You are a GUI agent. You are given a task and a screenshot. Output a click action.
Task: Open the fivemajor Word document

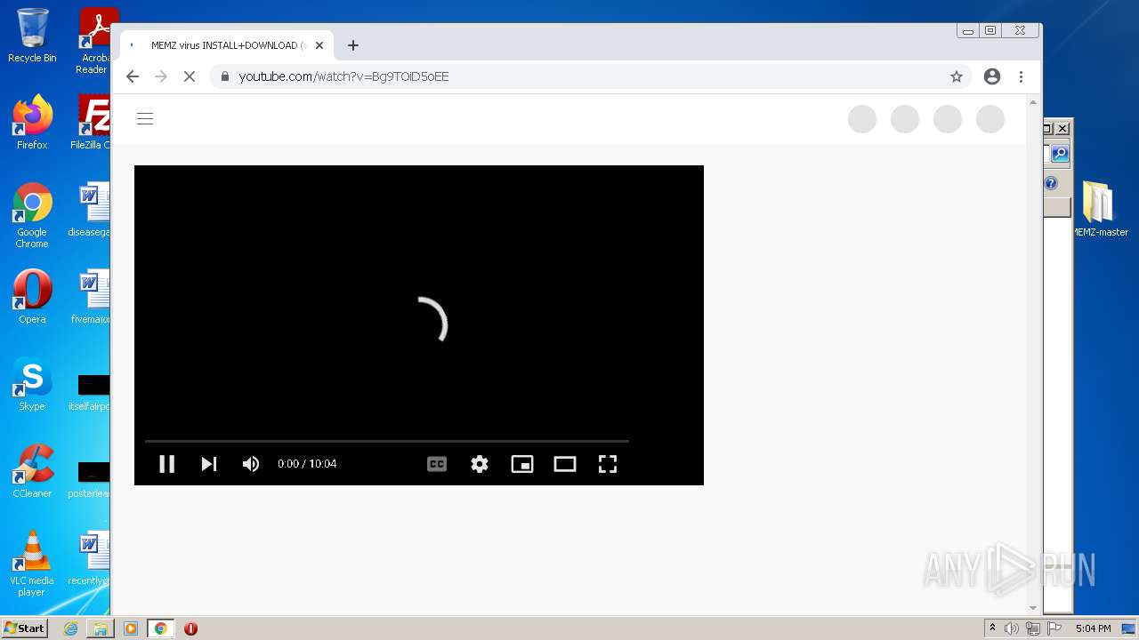(x=91, y=297)
